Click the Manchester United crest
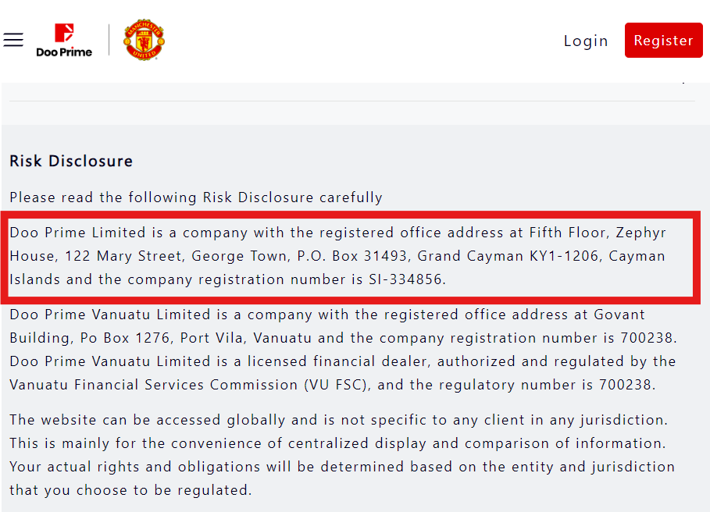Screen dimensions: 710x512 point(144,41)
